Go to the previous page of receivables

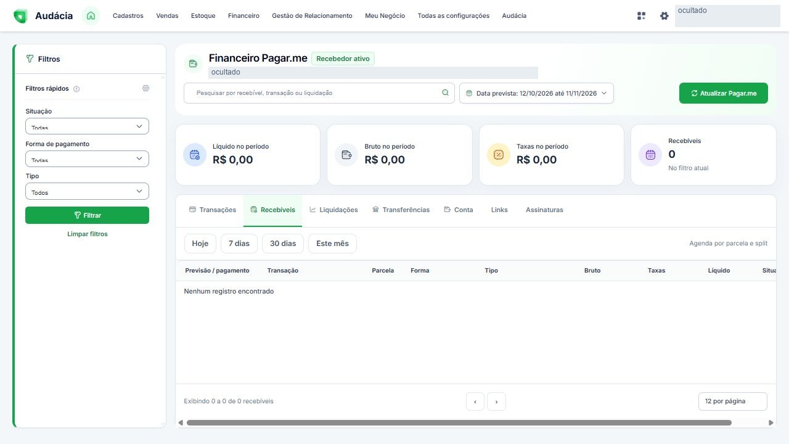(x=475, y=401)
